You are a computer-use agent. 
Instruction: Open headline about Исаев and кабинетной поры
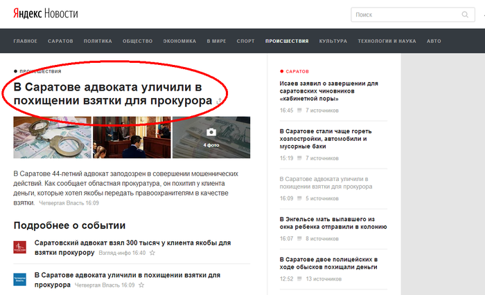328,91
